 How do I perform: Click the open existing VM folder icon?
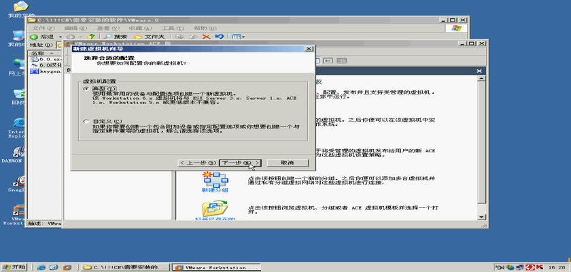click(215, 209)
